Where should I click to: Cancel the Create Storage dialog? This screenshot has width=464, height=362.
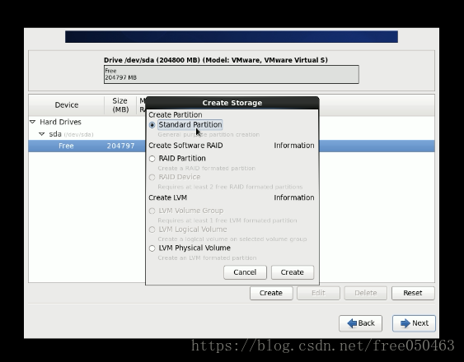point(245,272)
